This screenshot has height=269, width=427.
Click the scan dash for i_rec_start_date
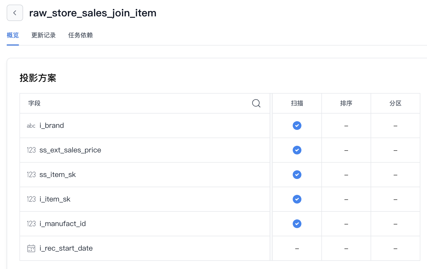click(x=297, y=249)
